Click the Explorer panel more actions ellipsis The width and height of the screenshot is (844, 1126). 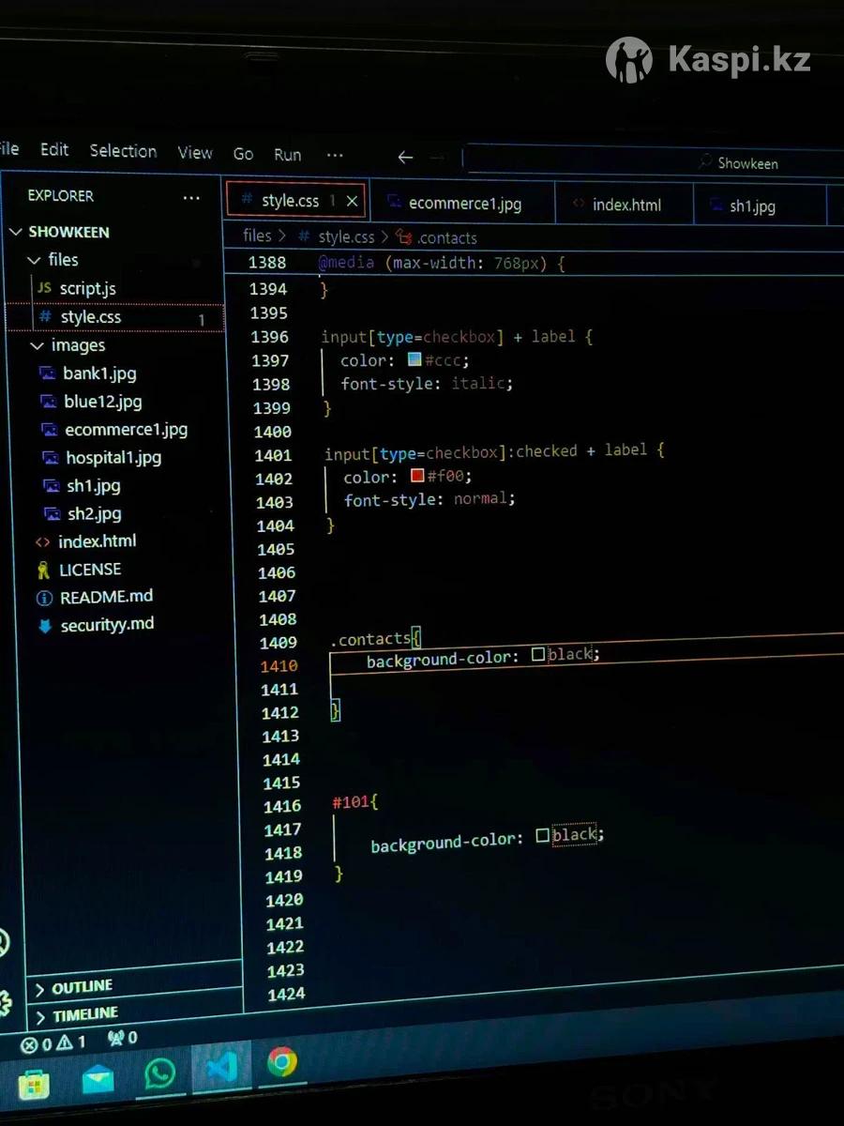click(191, 198)
